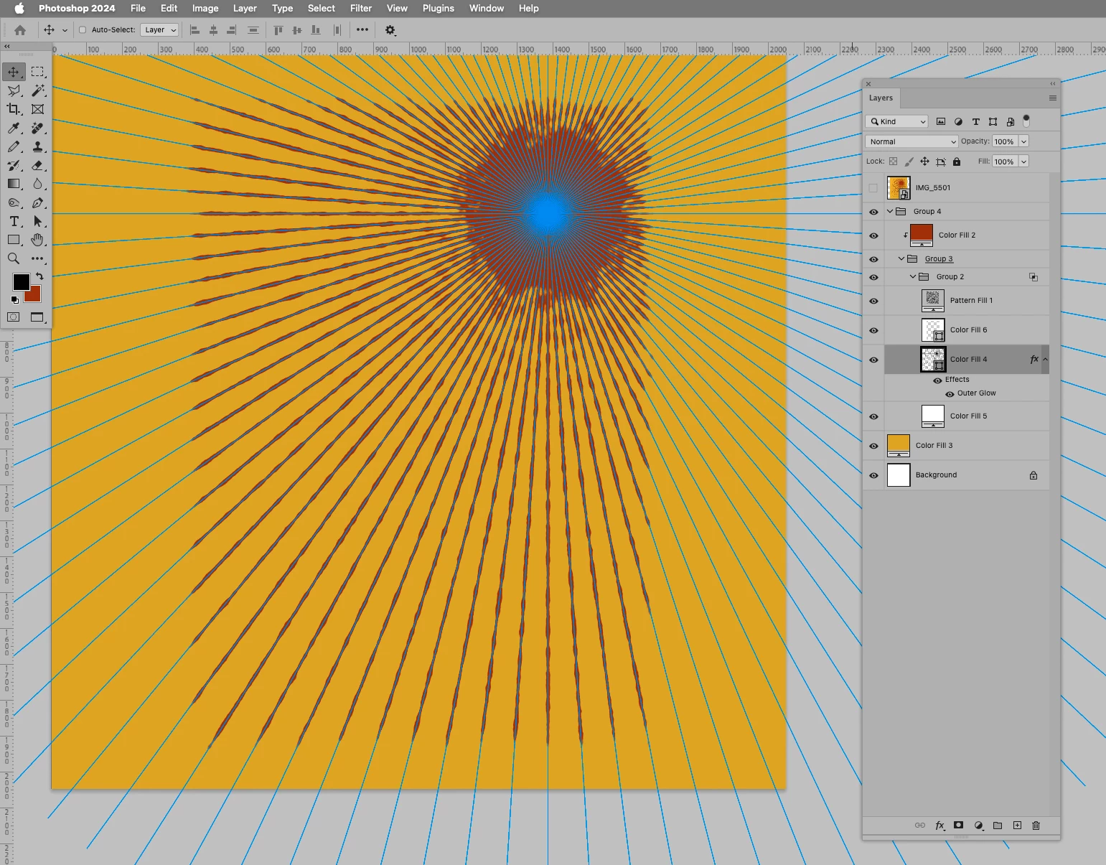Collapse Group 3 folder
Image resolution: width=1106 pixels, height=865 pixels.
(x=901, y=258)
